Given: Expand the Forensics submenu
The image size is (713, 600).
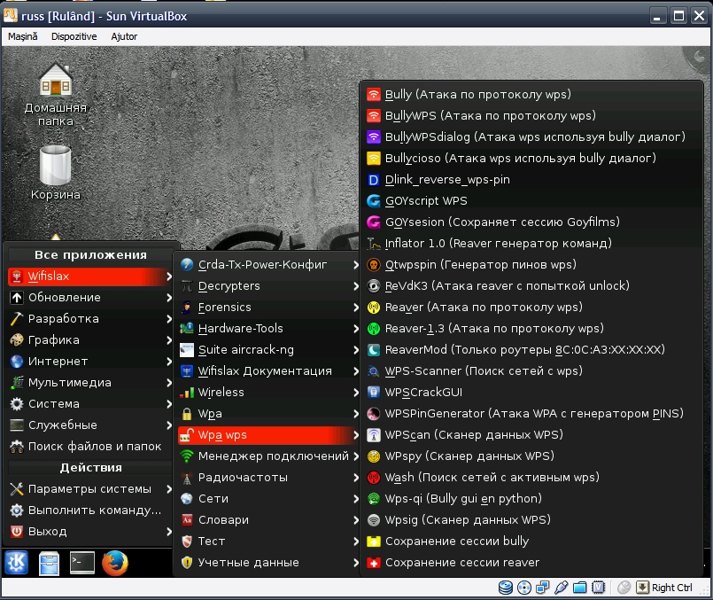Looking at the screenshot, I should [268, 308].
